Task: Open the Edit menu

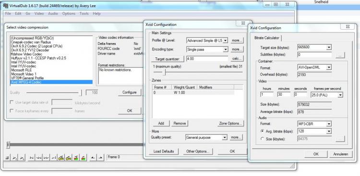Action: click(x=18, y=13)
